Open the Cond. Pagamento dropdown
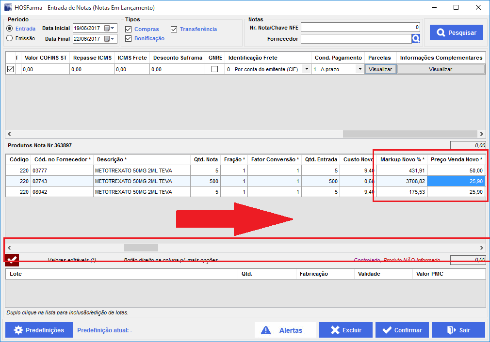 tap(359, 69)
